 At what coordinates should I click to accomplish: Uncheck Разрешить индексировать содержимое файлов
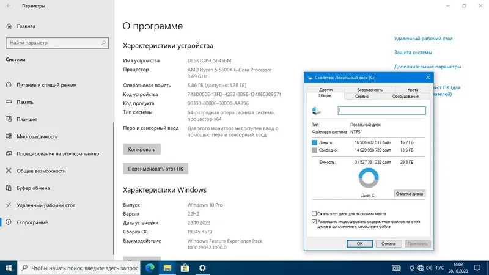(314, 222)
